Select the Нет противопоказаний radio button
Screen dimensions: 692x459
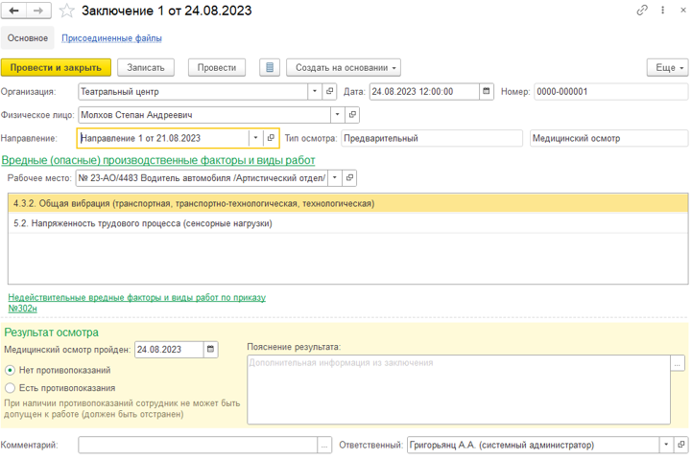pos(11,370)
